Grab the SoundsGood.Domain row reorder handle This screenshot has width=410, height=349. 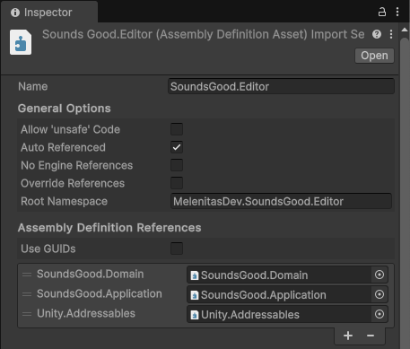pos(27,275)
